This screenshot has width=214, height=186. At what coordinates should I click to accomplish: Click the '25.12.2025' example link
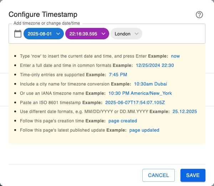coord(185,112)
